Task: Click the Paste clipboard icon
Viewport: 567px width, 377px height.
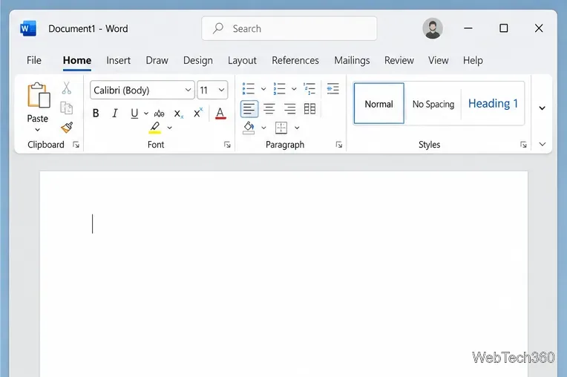Action: (x=39, y=96)
